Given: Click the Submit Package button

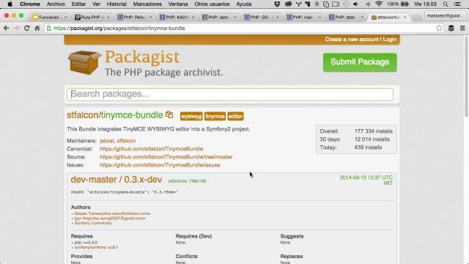Looking at the screenshot, I should pos(360,62).
